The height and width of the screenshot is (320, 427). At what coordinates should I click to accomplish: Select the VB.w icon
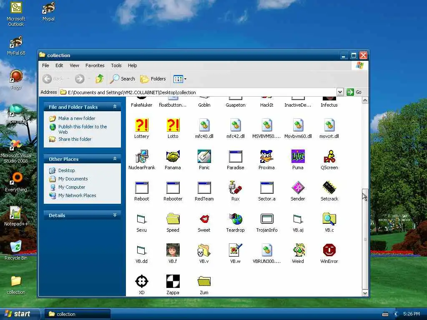[235, 250]
